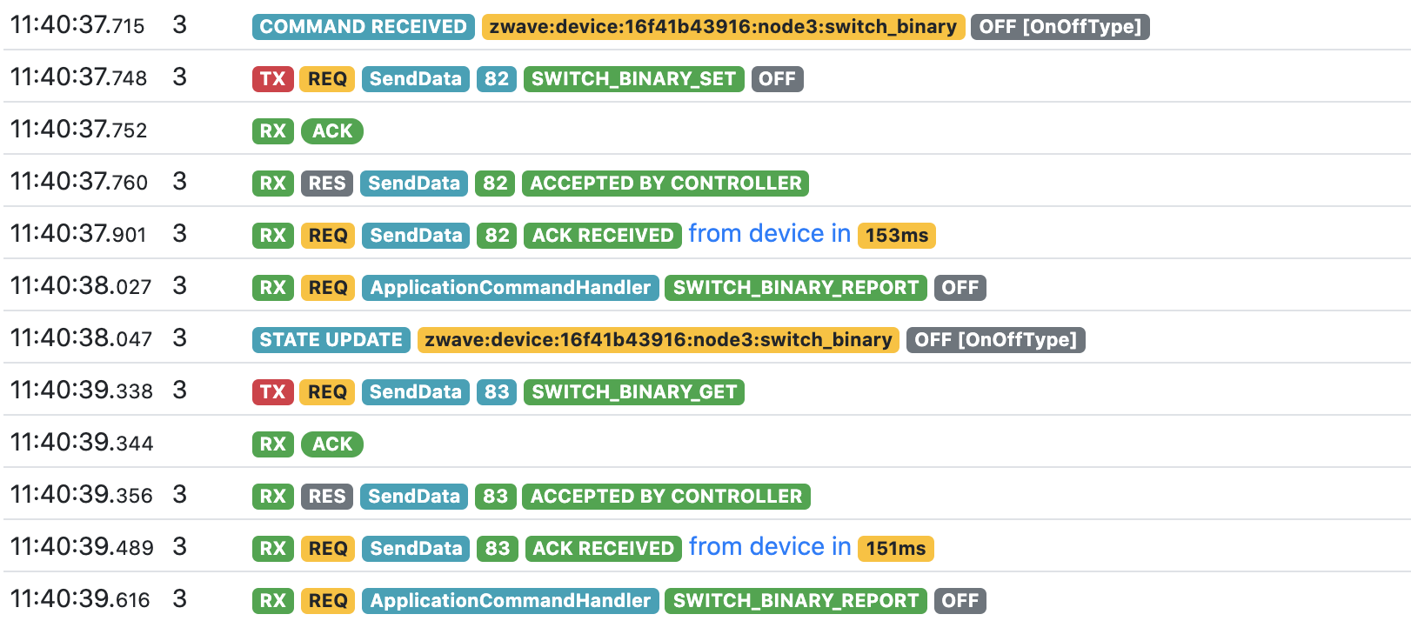Click the 153ms latency badge

[896, 236]
